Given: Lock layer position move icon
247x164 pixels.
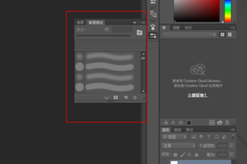Looking at the screenshot, I should (189, 155).
